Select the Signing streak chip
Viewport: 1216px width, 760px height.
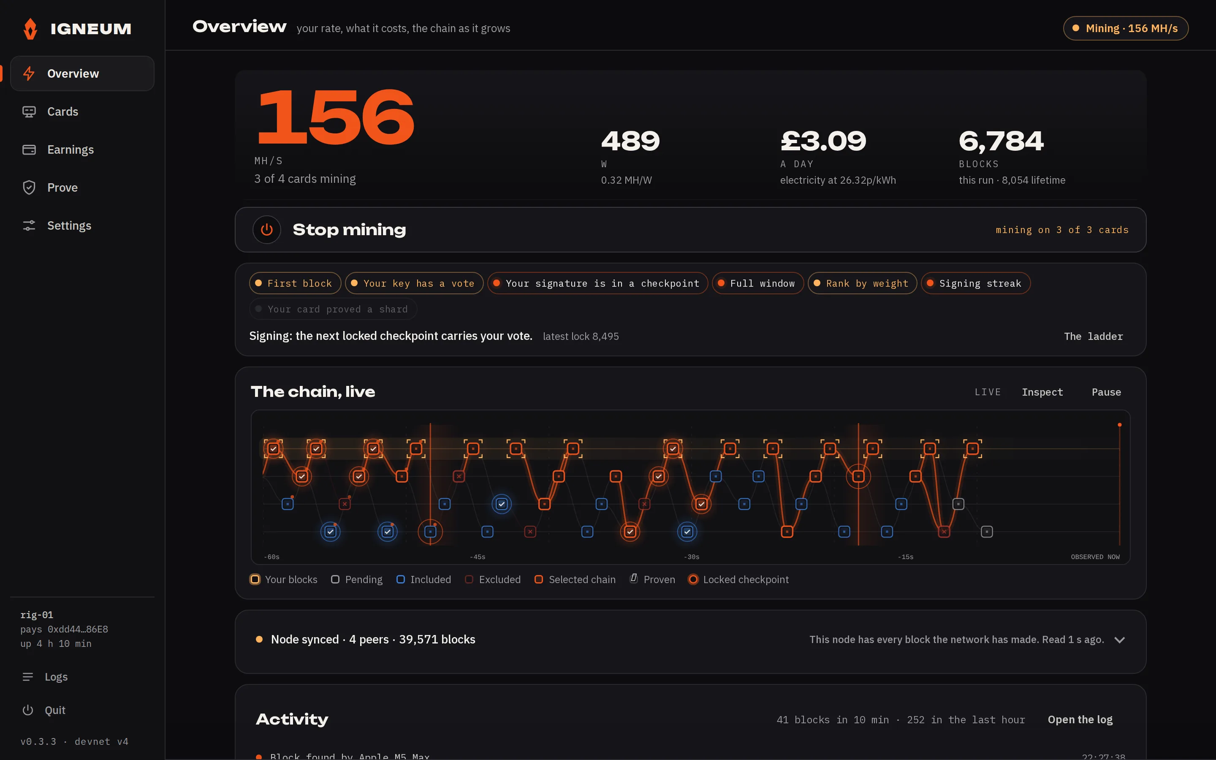[x=976, y=283]
